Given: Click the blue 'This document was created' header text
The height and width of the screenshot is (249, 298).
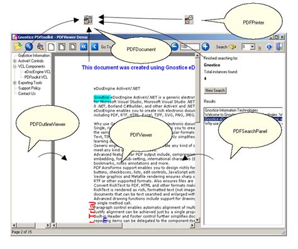Looking at the screenshot, I should coord(138,67).
